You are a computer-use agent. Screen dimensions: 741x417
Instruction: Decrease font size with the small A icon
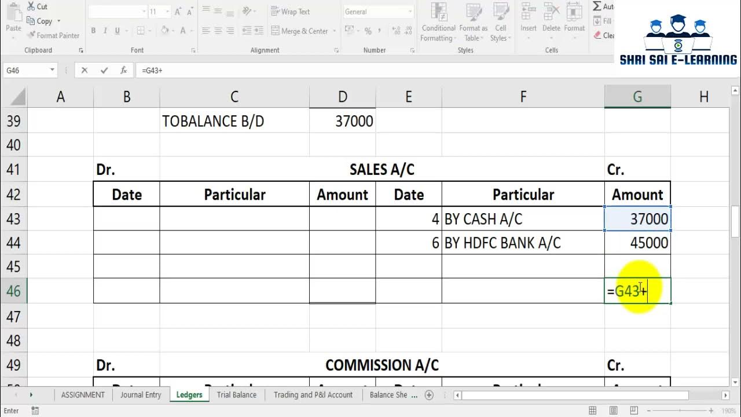coord(189,12)
